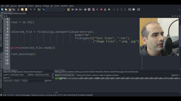Click the navigate forward arrow under tabs
181x101 pixels.
(7, 16)
